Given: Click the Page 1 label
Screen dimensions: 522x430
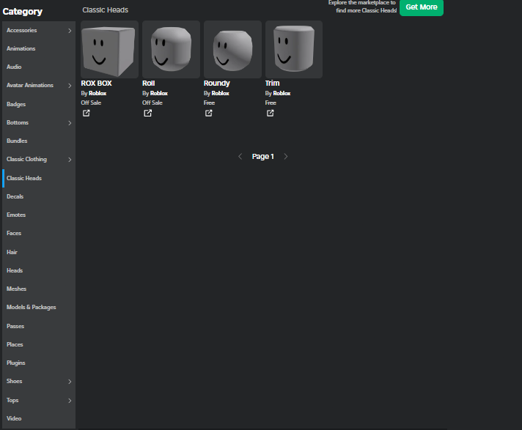Looking at the screenshot, I should pos(263,156).
